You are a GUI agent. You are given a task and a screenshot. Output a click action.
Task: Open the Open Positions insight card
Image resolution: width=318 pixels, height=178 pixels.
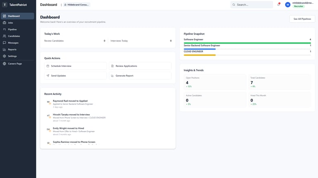pyautogui.click(x=215, y=82)
